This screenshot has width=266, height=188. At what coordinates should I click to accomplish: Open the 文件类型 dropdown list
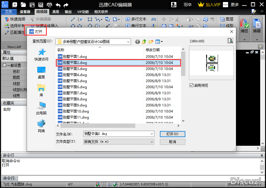[152, 142]
